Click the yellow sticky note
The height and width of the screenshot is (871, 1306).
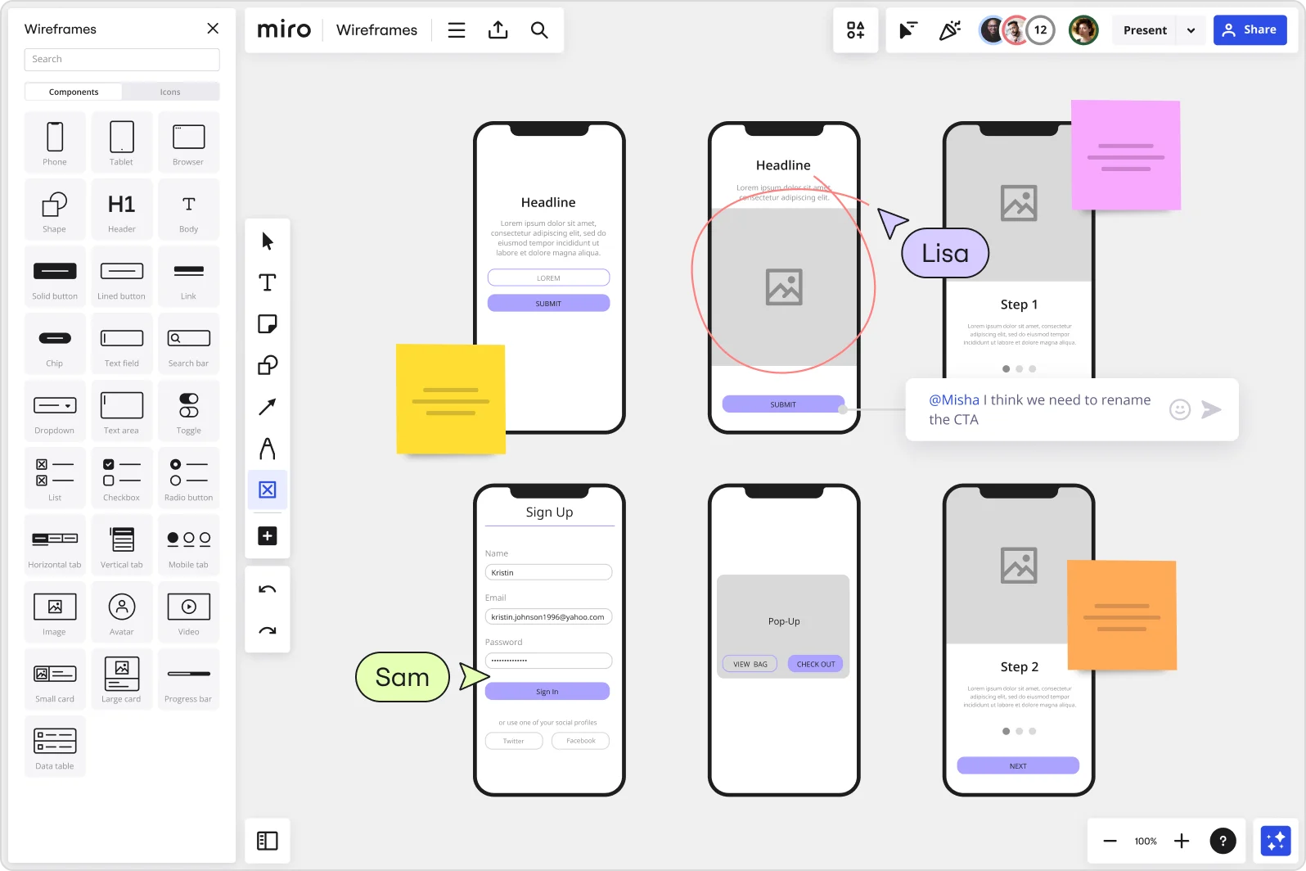click(450, 399)
